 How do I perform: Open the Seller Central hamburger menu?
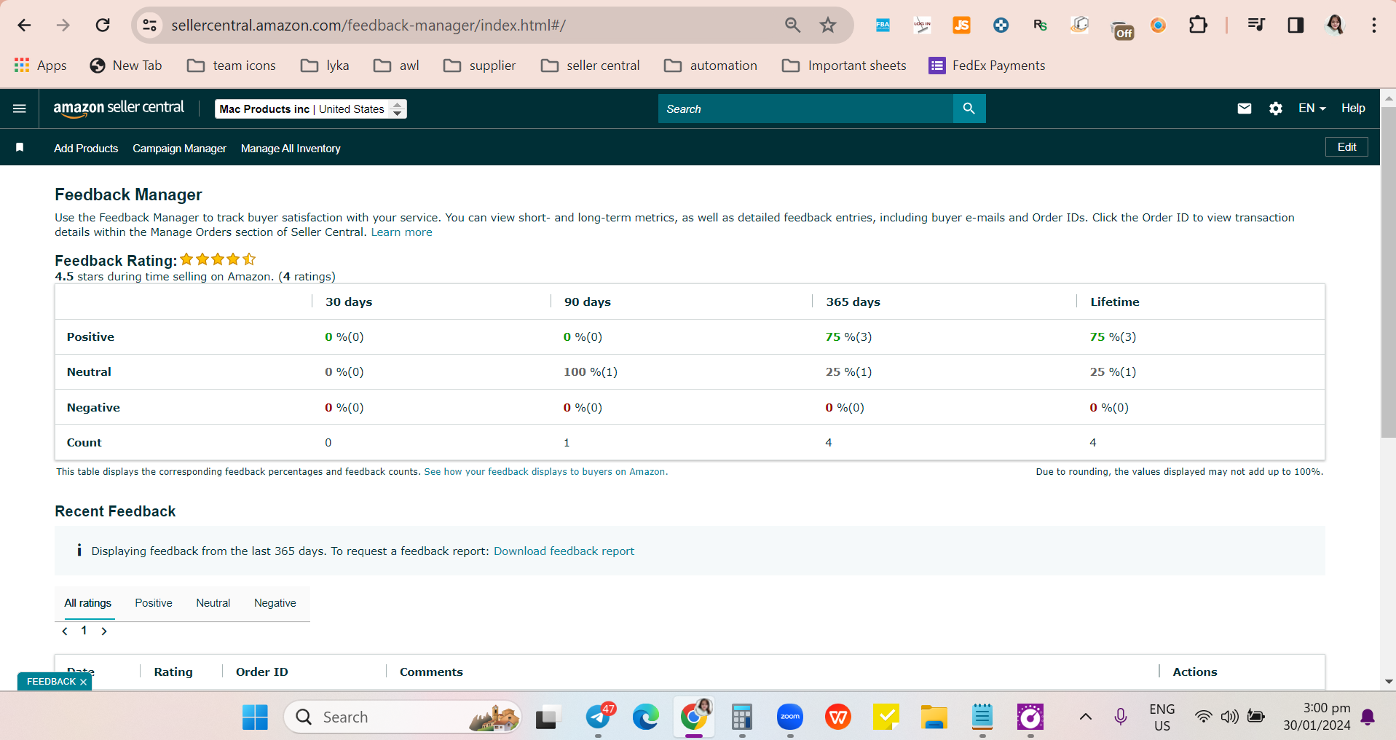tap(20, 109)
